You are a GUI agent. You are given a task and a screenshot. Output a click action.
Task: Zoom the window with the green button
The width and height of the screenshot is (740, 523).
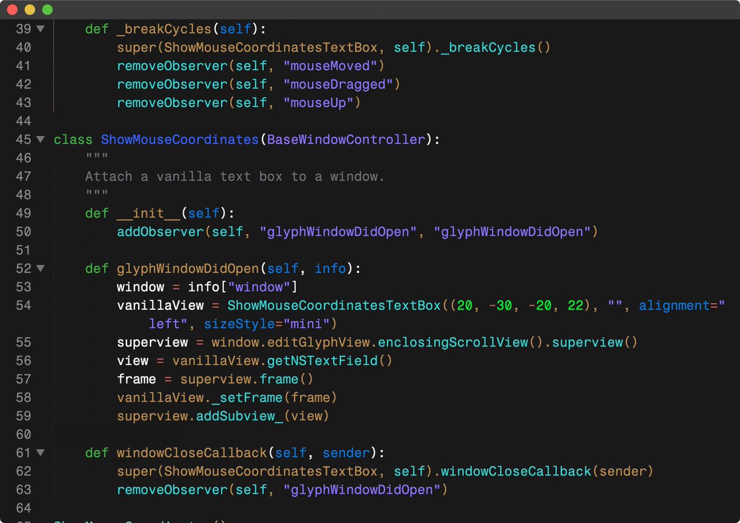point(47,10)
